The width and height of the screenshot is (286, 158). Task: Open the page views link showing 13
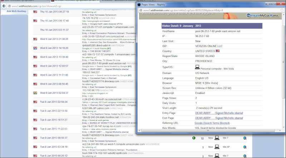202,138
